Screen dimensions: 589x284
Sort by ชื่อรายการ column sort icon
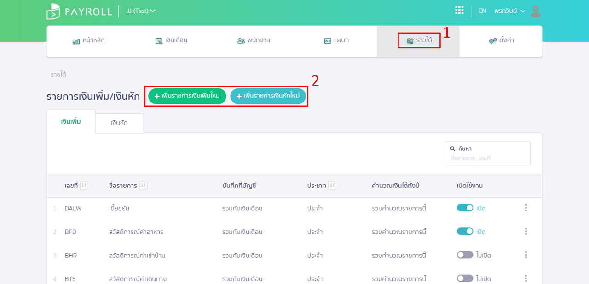click(x=143, y=186)
